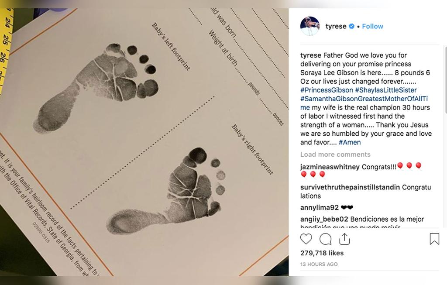Image resolution: width=447 pixels, height=285 pixels.
Task: Visit jazmineaswhitney's profile
Action: [330, 167]
